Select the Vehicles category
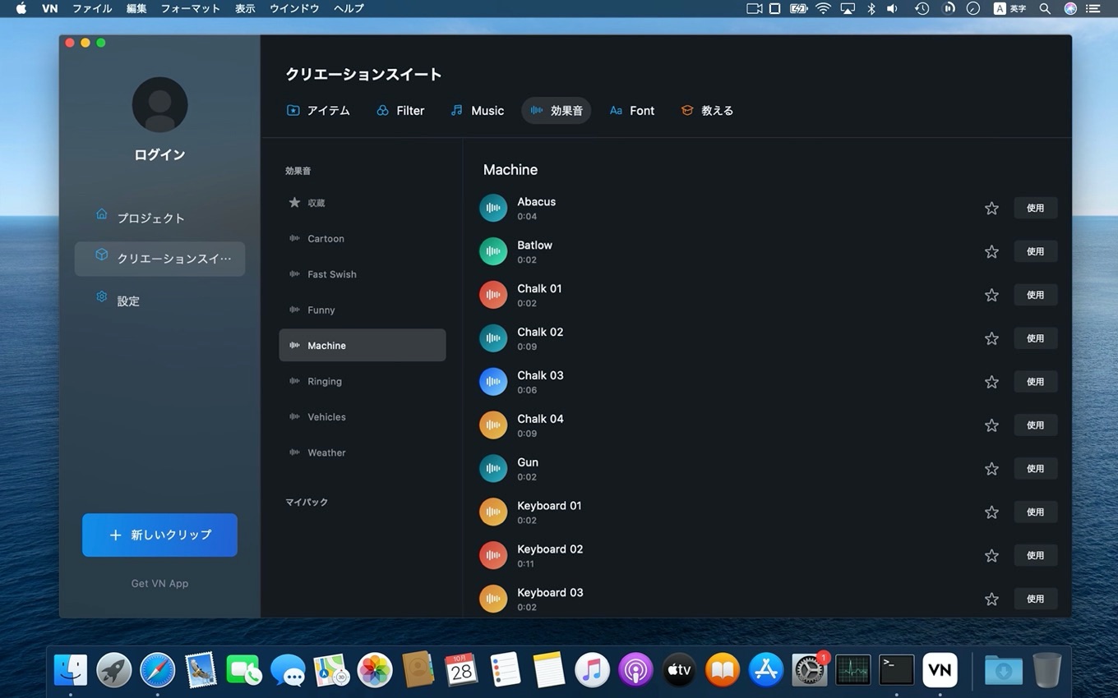 (363, 417)
